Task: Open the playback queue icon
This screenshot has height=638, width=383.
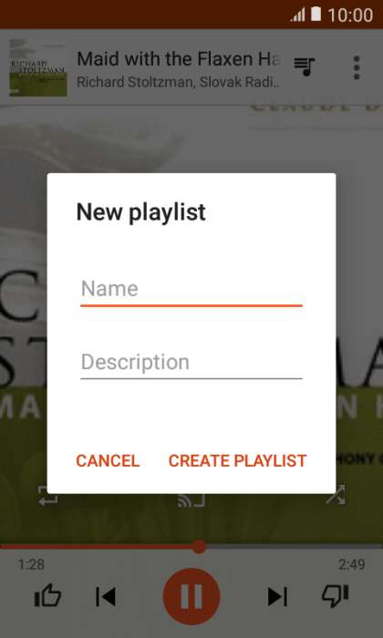Action: pyautogui.click(x=305, y=67)
